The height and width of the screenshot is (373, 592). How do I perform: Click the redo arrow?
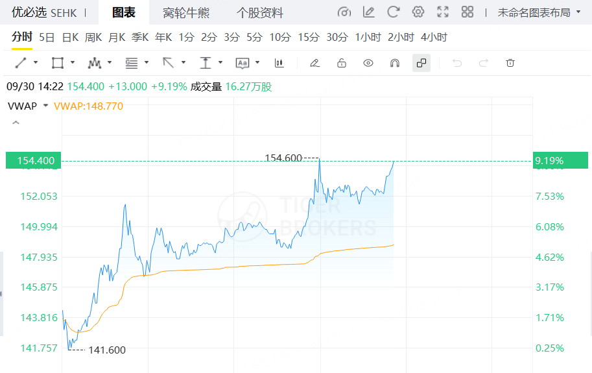pos(484,63)
